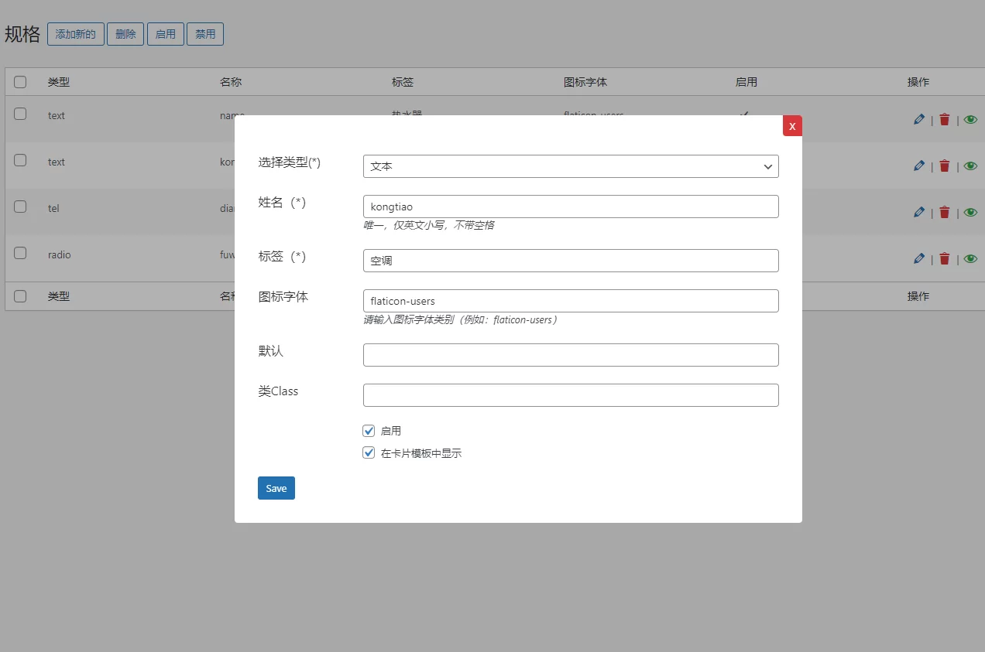Click the 姓名 field containing kongtiao
This screenshot has width=985, height=652.
[571, 207]
